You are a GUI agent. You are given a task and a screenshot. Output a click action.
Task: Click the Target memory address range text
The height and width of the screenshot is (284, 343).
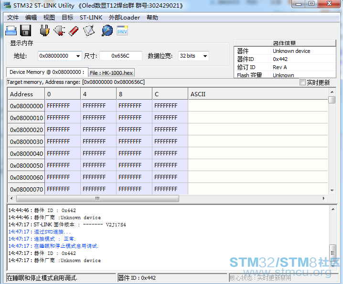(x=75, y=82)
